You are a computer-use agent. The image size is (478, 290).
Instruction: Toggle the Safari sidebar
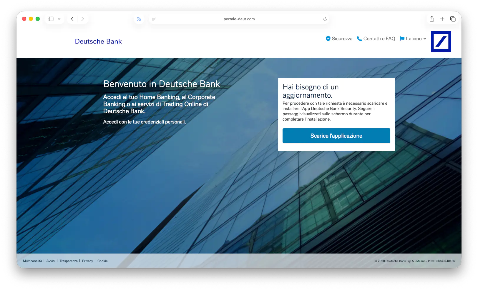click(51, 19)
